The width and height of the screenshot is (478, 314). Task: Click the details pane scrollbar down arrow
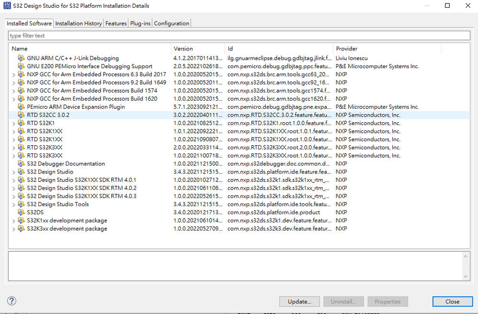click(x=466, y=277)
